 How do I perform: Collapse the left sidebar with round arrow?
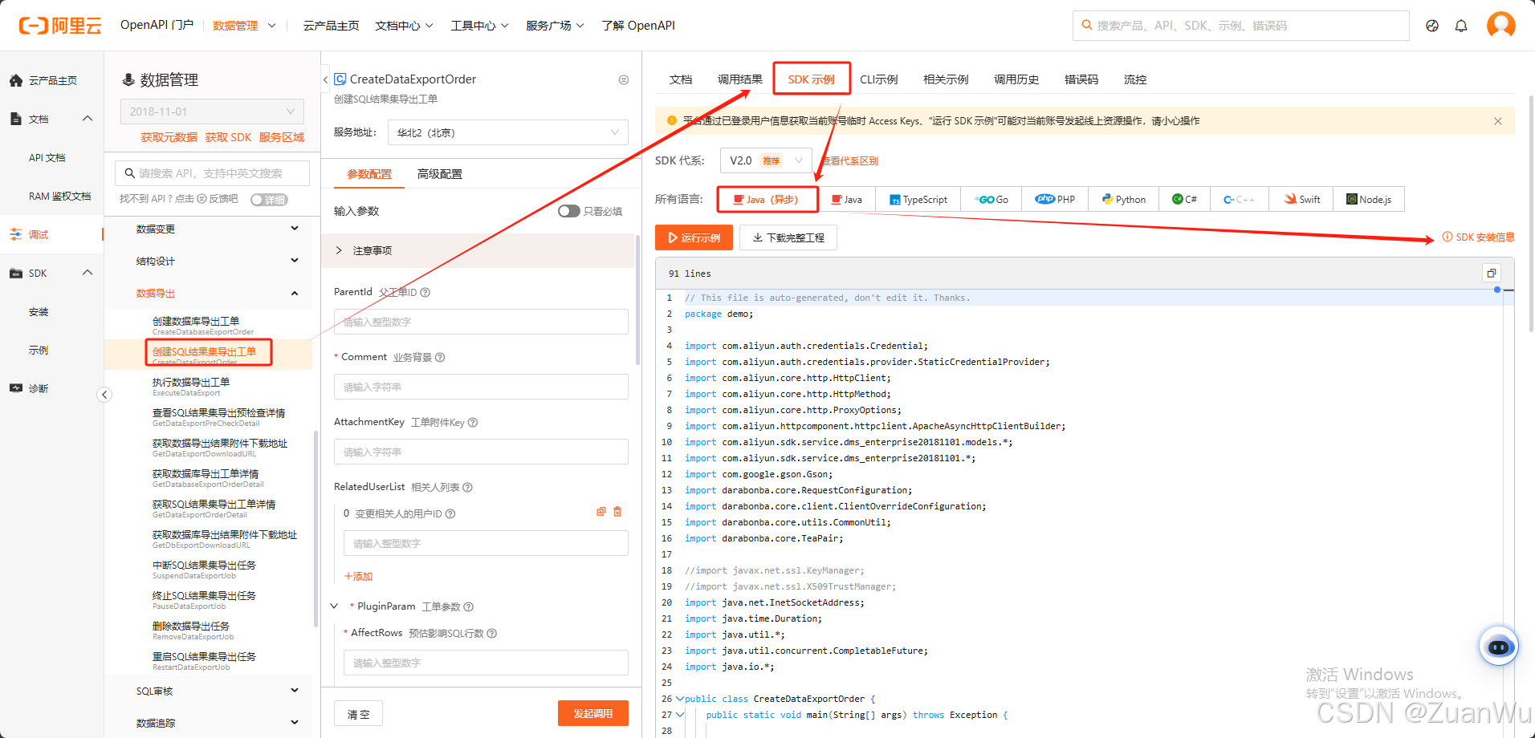[104, 394]
